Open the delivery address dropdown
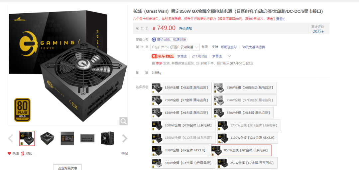 [x=175, y=47]
